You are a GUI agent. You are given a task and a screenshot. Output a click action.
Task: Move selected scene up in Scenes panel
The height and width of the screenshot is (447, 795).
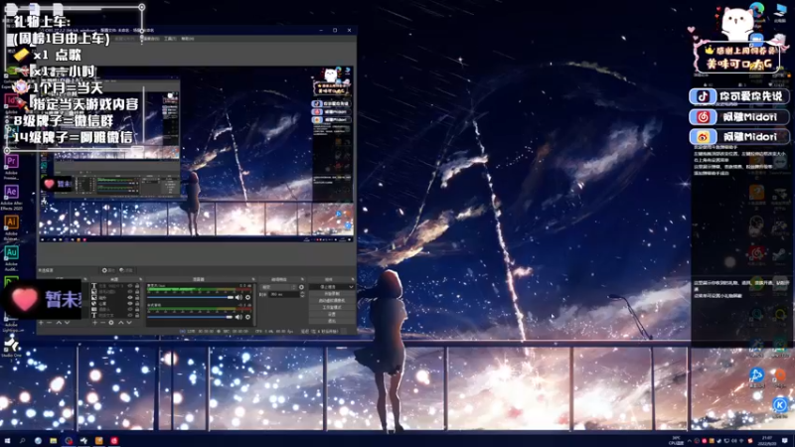pyautogui.click(x=59, y=322)
